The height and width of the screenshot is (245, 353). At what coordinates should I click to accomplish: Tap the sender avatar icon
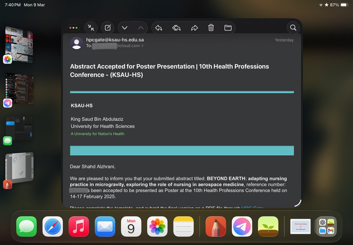click(x=76, y=43)
